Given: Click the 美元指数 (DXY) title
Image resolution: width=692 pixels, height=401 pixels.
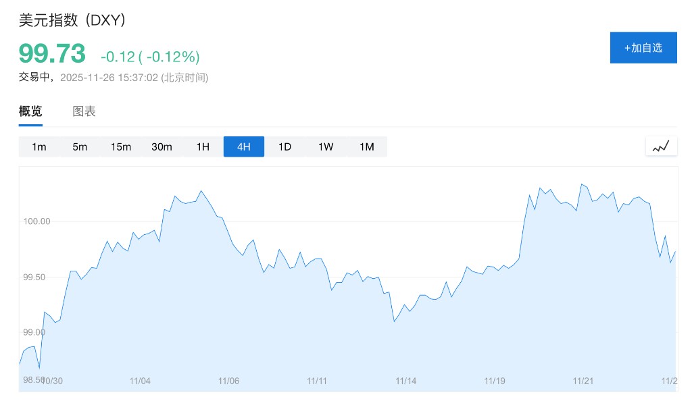Looking at the screenshot, I should tap(72, 20).
